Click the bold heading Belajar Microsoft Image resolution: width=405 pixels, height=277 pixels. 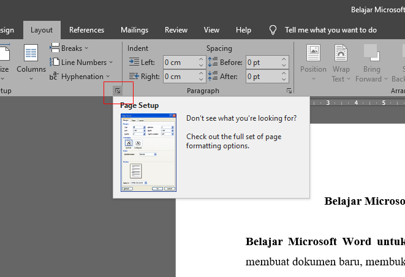tap(365, 201)
